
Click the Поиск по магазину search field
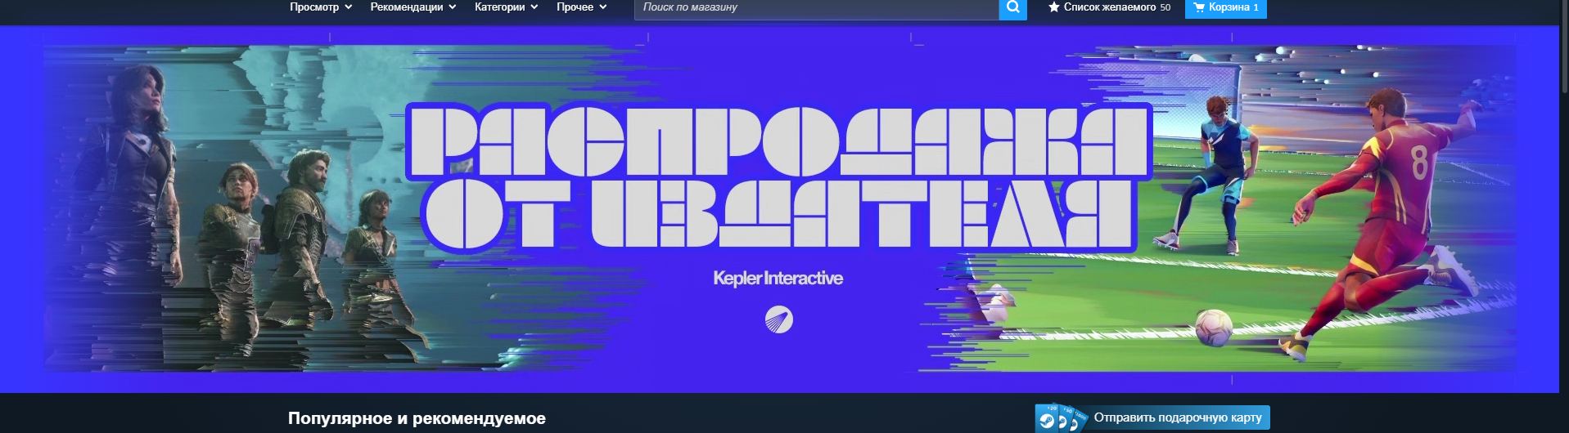pyautogui.click(x=816, y=7)
